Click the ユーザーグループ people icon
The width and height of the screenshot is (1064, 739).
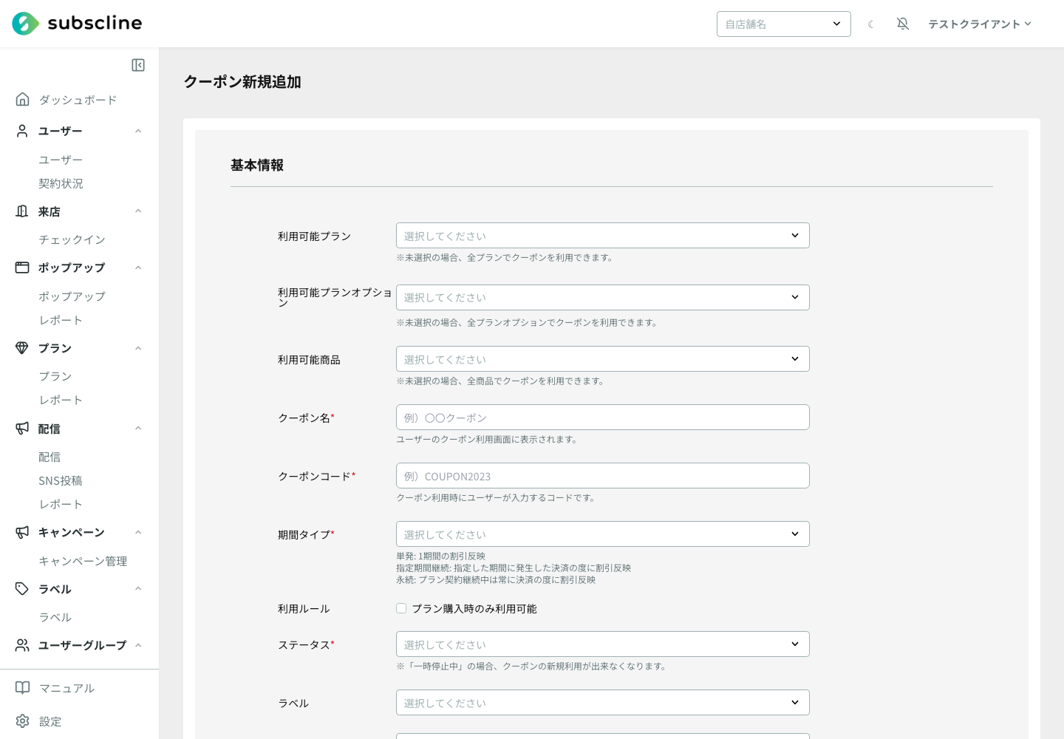point(22,645)
